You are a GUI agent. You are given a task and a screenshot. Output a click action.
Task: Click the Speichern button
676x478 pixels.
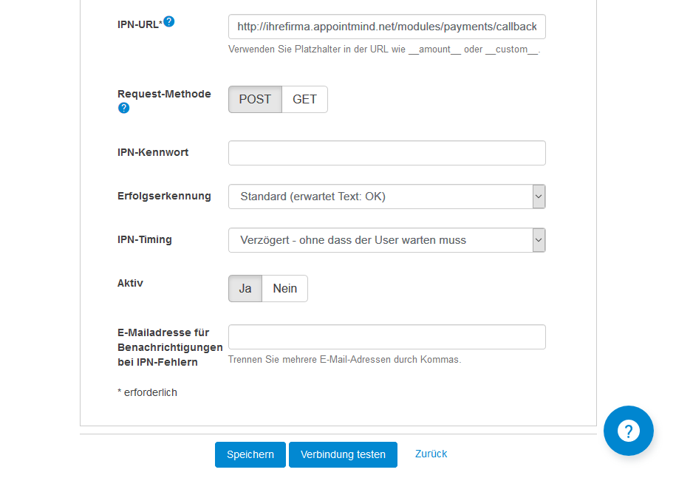tap(250, 454)
